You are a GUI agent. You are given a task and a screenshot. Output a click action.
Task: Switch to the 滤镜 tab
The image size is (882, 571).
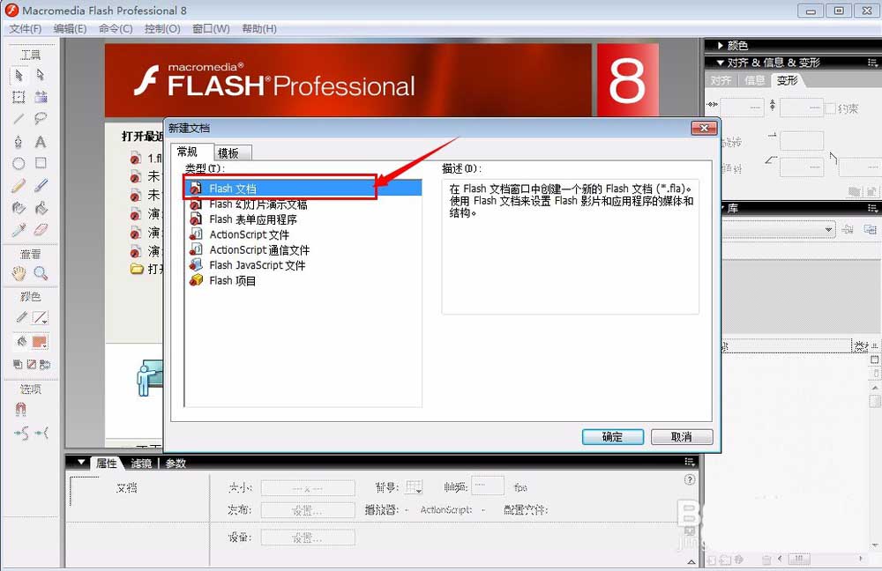point(141,463)
